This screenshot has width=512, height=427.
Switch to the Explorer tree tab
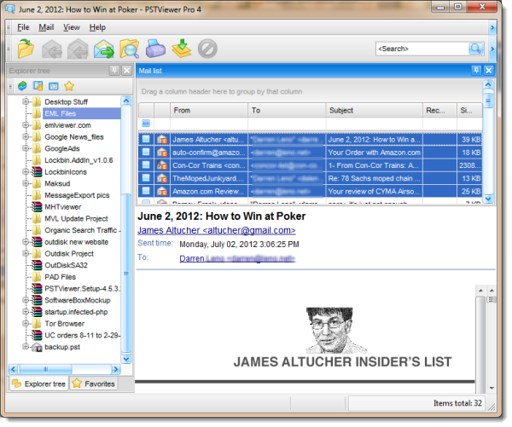pyautogui.click(x=38, y=384)
